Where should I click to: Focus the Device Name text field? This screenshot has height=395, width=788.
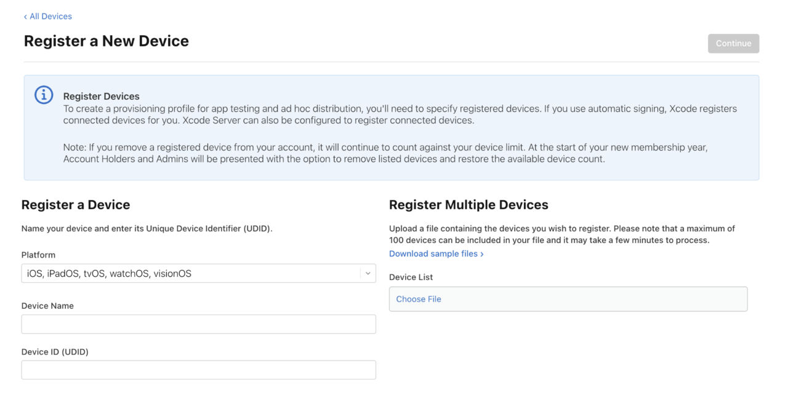(198, 324)
